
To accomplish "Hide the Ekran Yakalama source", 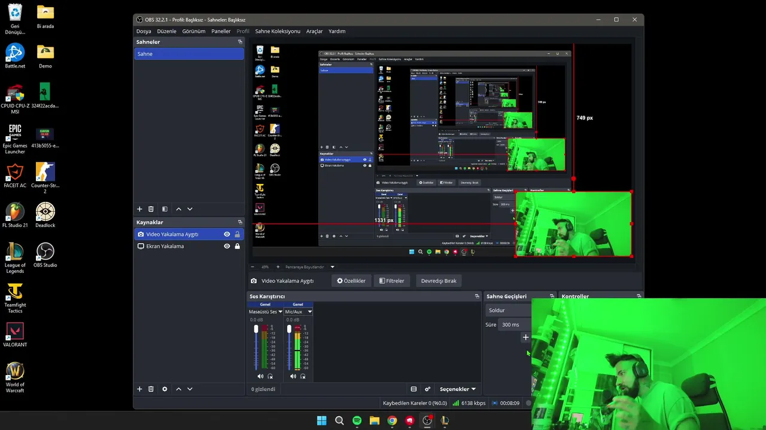I will [x=227, y=246].
